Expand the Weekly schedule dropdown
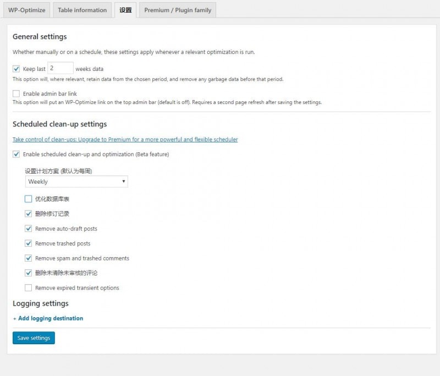The width and height of the screenshot is (440, 376). [76, 181]
